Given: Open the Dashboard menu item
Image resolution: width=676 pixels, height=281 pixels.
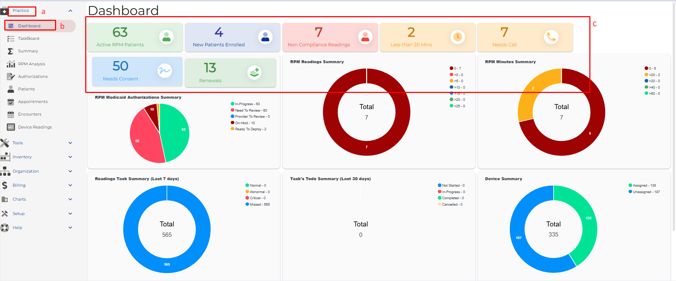Looking at the screenshot, I should tap(40, 26).
